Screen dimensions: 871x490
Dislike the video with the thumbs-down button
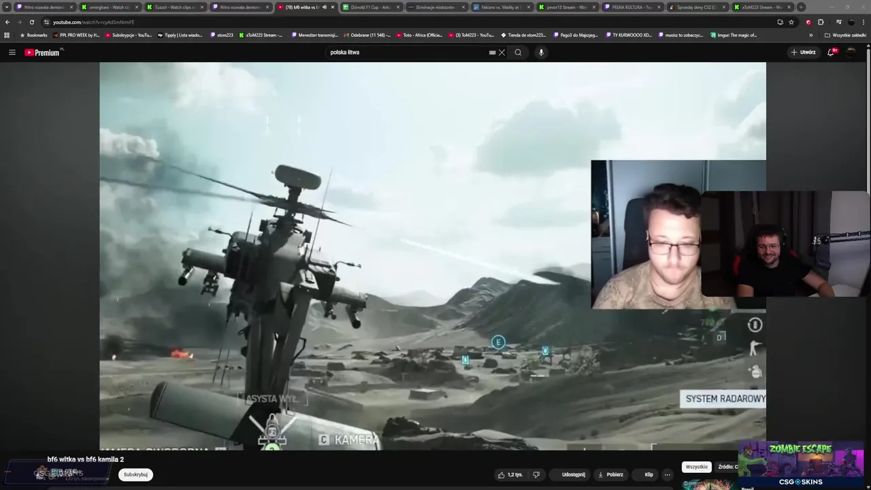[x=536, y=474]
